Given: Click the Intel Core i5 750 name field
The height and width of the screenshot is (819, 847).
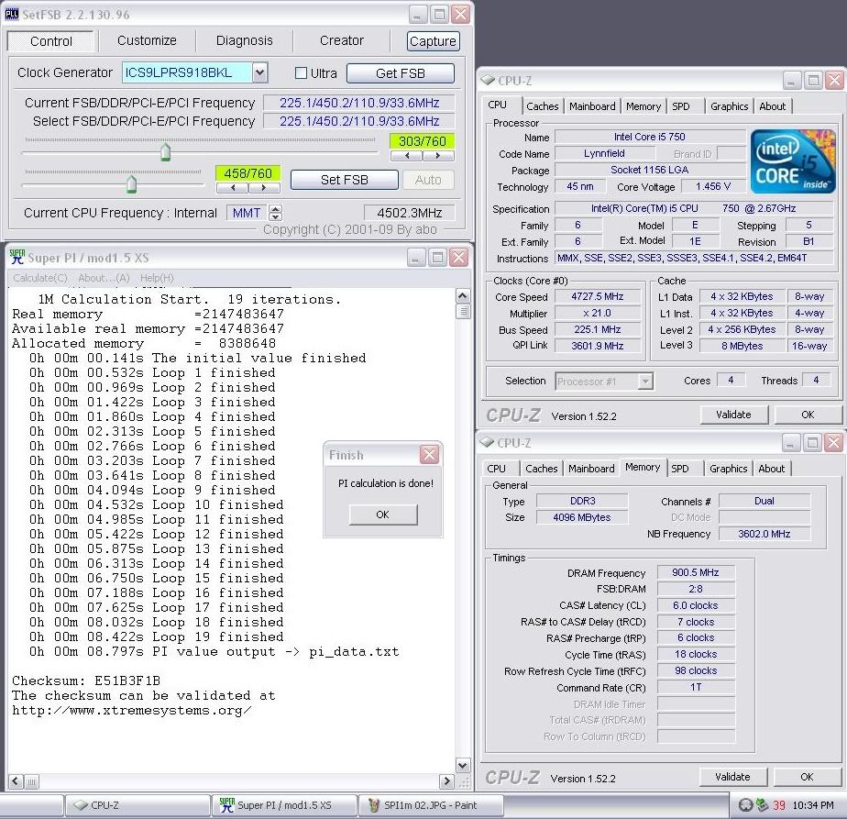Looking at the screenshot, I should pos(649,137).
